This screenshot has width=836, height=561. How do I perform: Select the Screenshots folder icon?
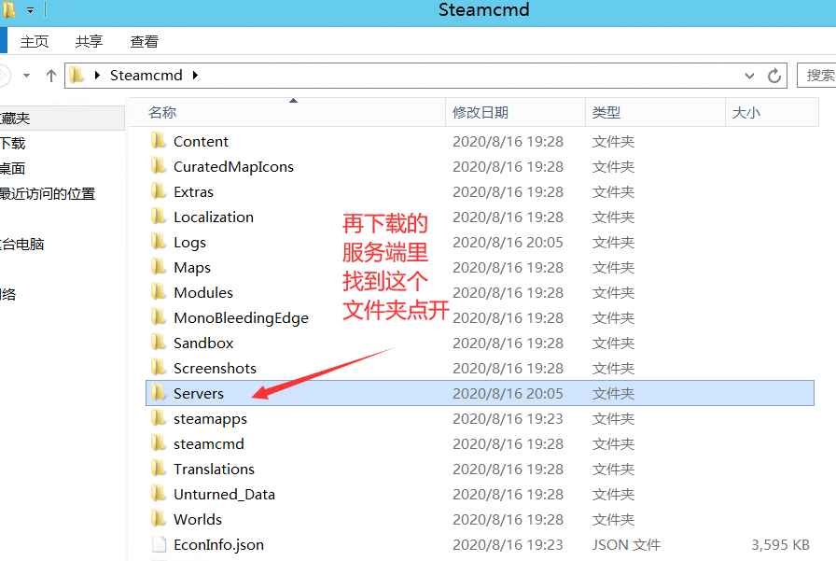tap(158, 368)
